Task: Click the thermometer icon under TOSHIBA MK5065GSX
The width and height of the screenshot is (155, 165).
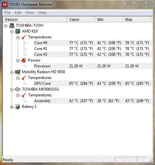Action: click(24, 95)
